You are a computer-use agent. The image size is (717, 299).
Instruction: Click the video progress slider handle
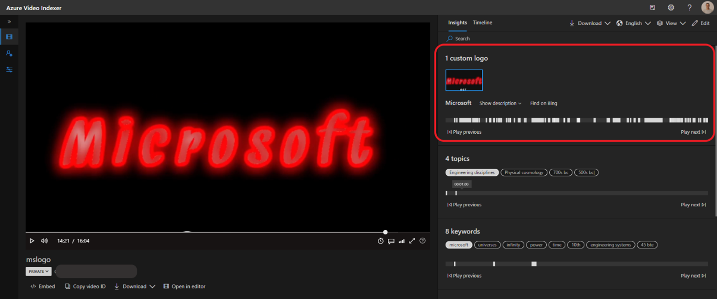click(x=385, y=232)
